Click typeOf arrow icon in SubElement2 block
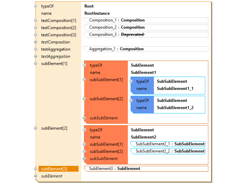The height and width of the screenshot is (185, 247). (84, 130)
